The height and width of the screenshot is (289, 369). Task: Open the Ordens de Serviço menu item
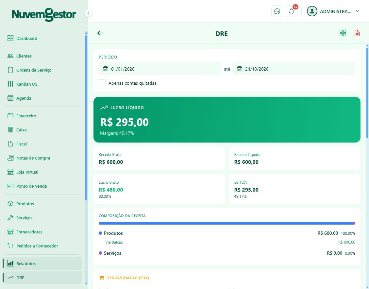coord(42,70)
